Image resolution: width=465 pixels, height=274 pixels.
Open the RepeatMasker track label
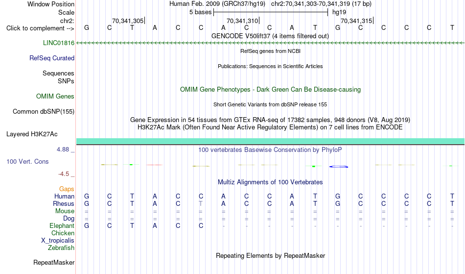54,262
